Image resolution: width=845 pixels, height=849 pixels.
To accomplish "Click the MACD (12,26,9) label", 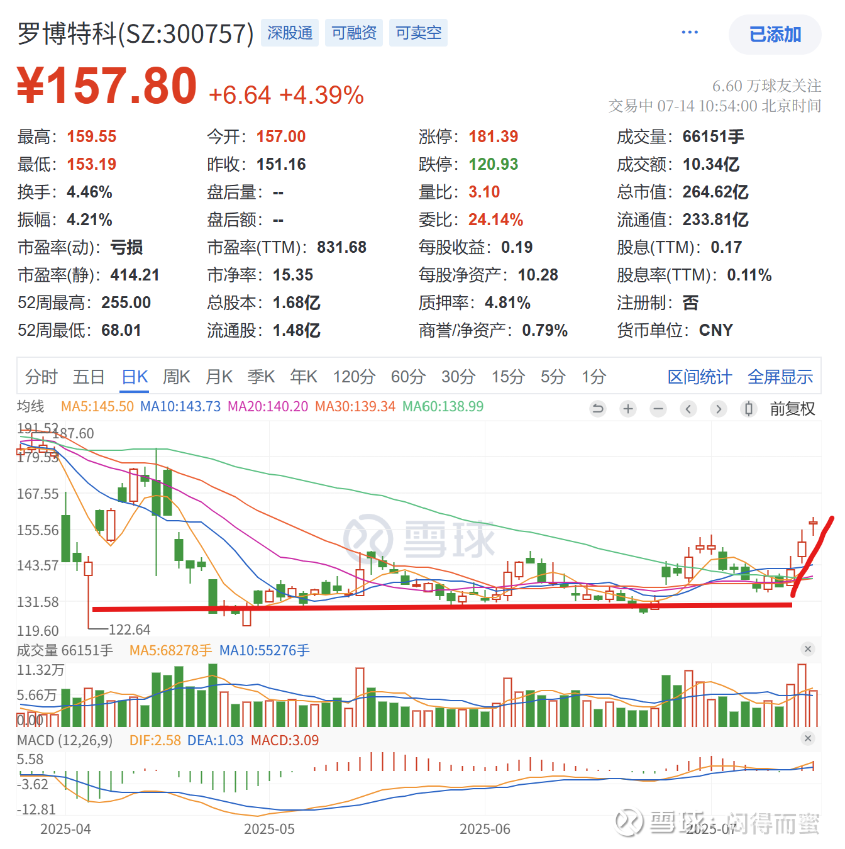I will click(x=65, y=740).
